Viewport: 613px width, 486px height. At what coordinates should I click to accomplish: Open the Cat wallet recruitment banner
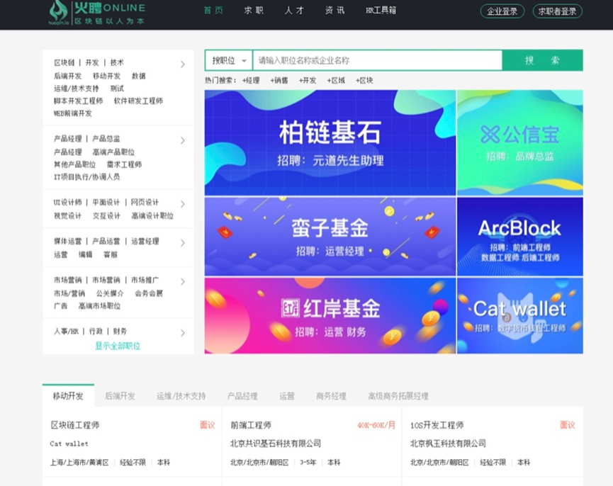coord(520,316)
